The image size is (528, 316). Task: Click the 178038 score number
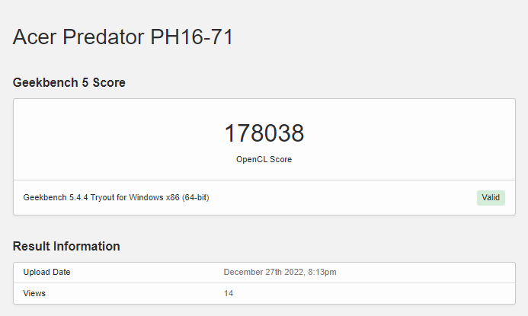[264, 133]
